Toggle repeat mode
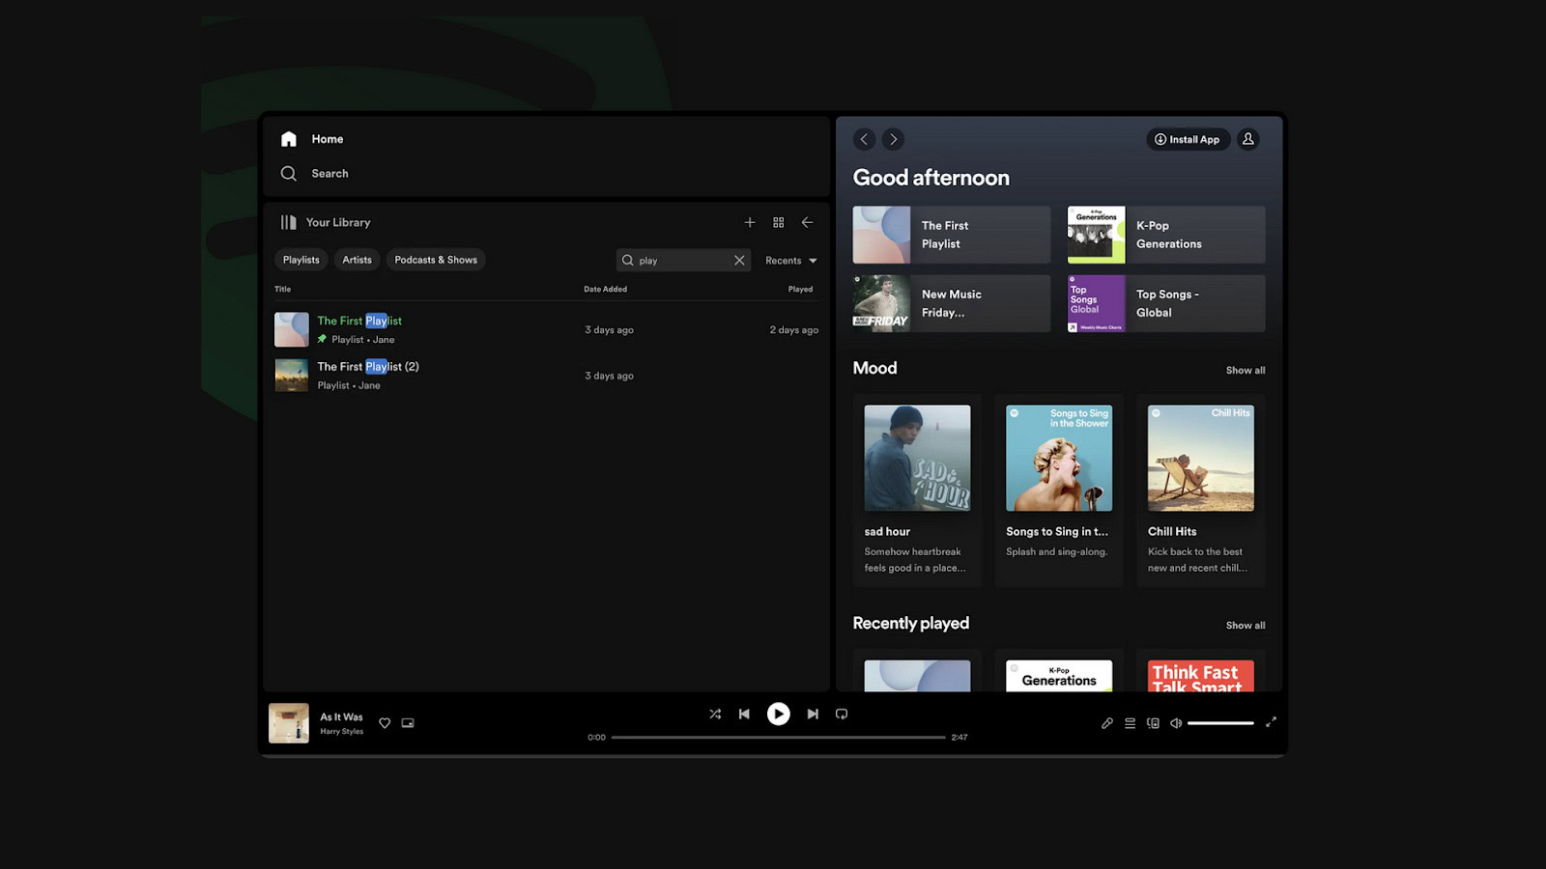The height and width of the screenshot is (869, 1546). click(x=842, y=714)
